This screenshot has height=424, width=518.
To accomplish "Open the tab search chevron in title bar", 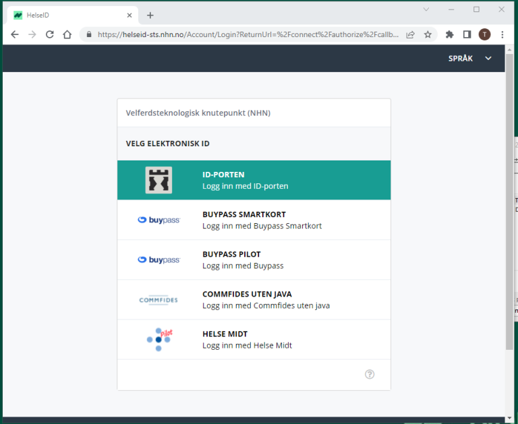I will tap(426, 9).
